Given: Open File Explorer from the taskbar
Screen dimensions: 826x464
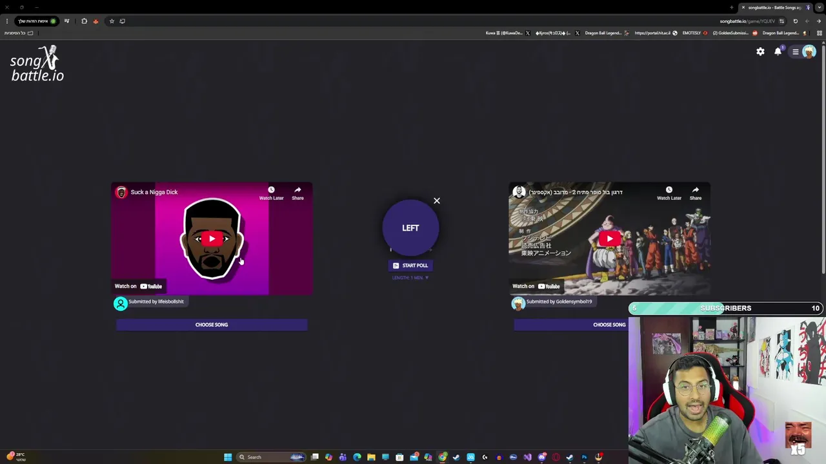Looking at the screenshot, I should [371, 458].
